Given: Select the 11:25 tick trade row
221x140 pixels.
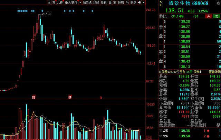Looking at the screenshot, I should pyautogui.click(x=190, y=131).
